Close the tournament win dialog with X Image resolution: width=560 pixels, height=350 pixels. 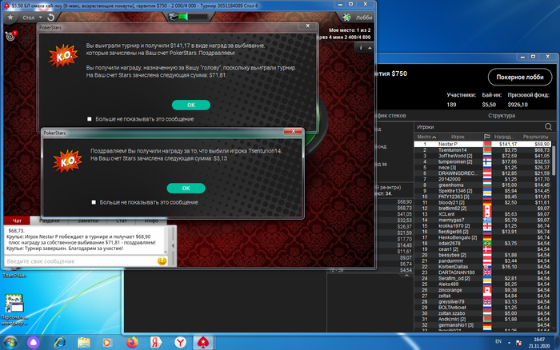(307, 26)
